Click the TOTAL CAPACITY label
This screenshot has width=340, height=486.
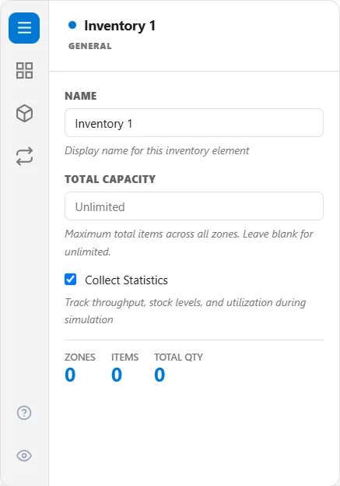pyautogui.click(x=110, y=179)
